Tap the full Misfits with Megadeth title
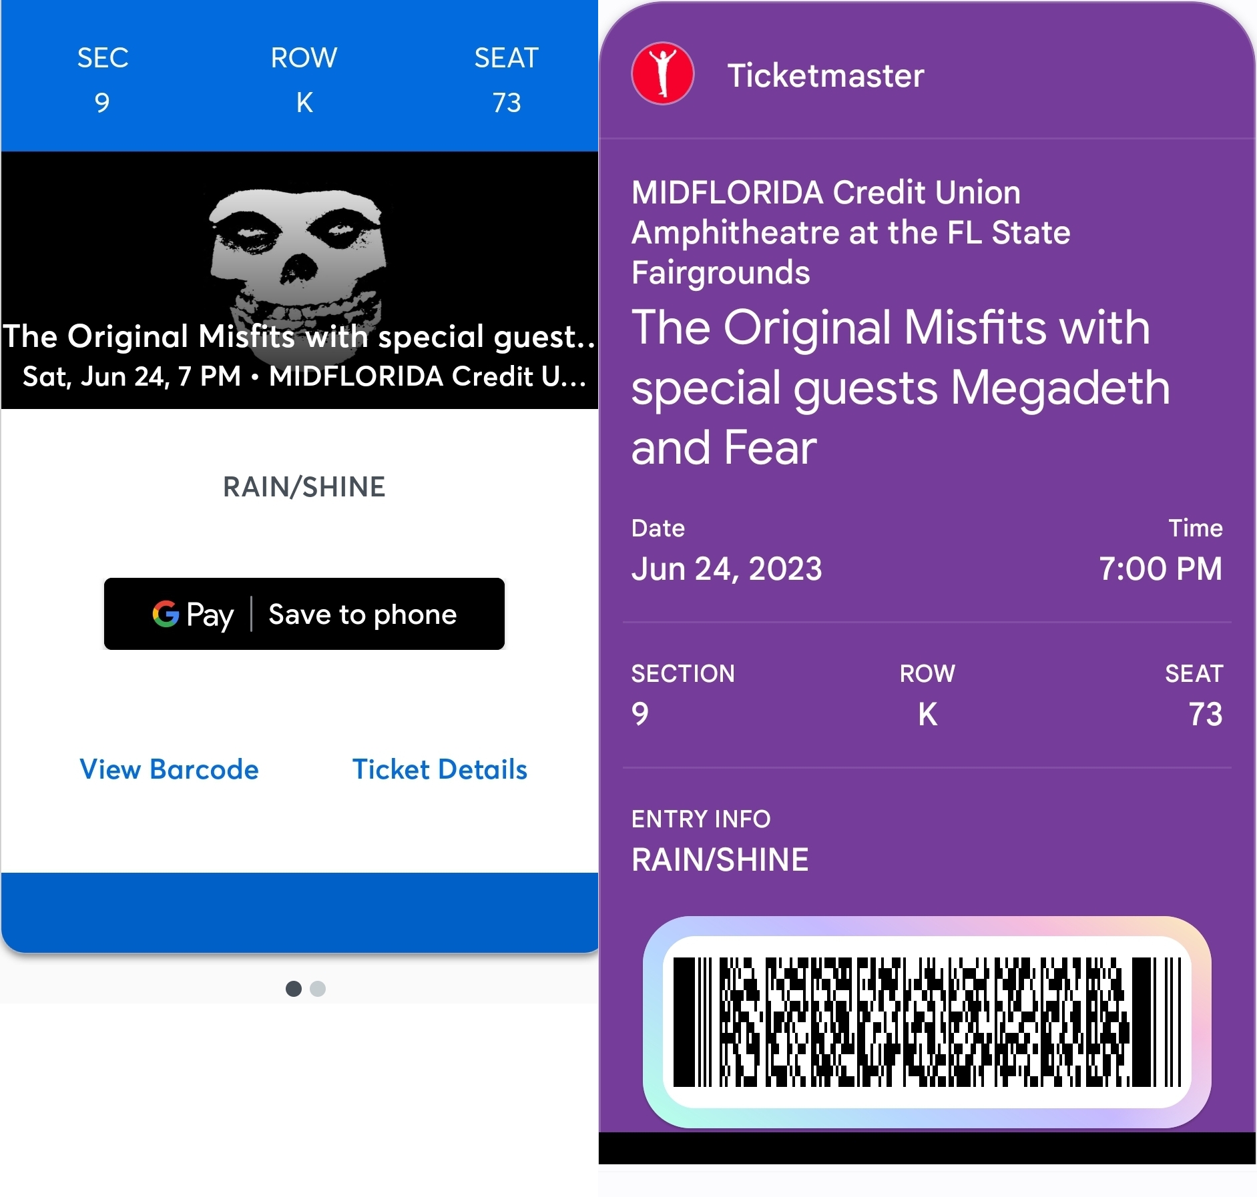Image resolution: width=1257 pixels, height=1197 pixels. point(900,387)
